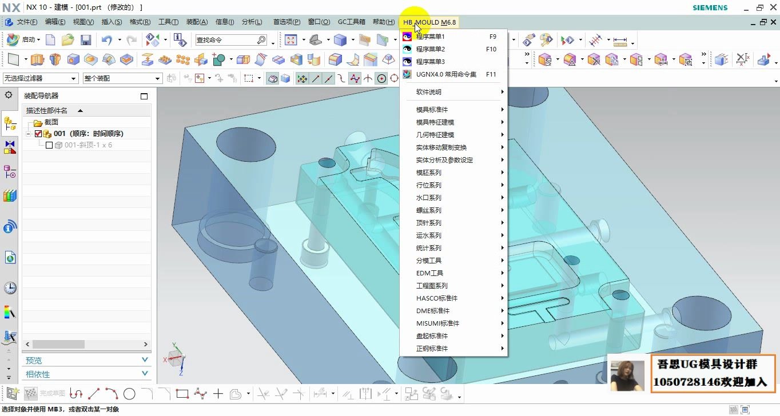The image size is (780, 416).
Task: Select the sketch Arc tool
Action: tap(112, 394)
